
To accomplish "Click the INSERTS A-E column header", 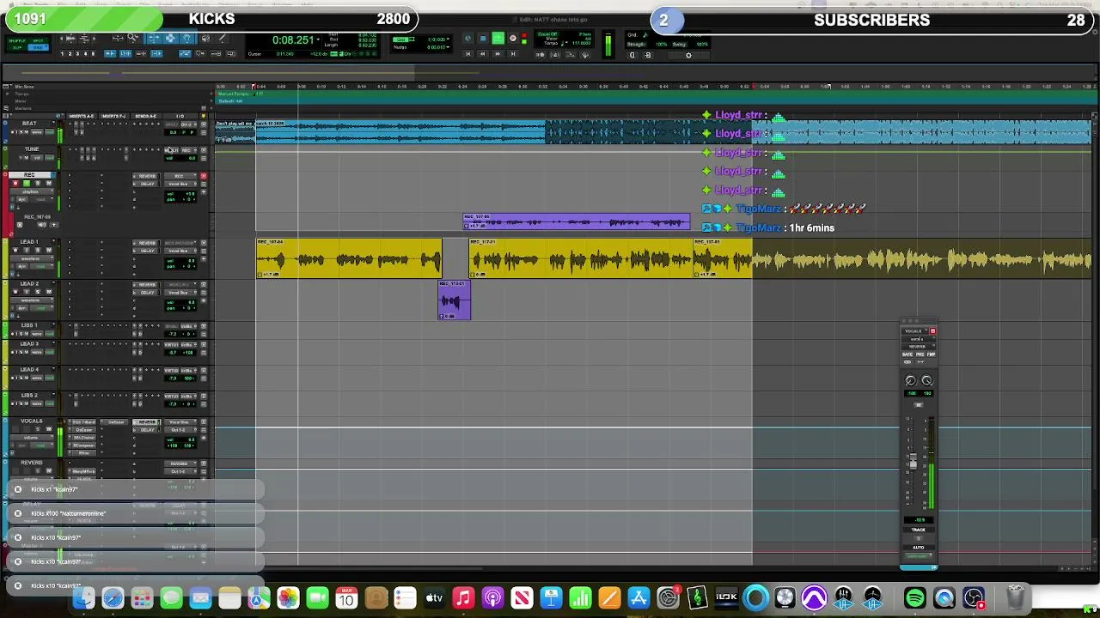I will pyautogui.click(x=82, y=116).
